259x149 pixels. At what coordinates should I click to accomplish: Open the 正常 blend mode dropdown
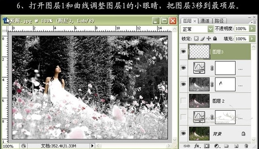(210, 29)
